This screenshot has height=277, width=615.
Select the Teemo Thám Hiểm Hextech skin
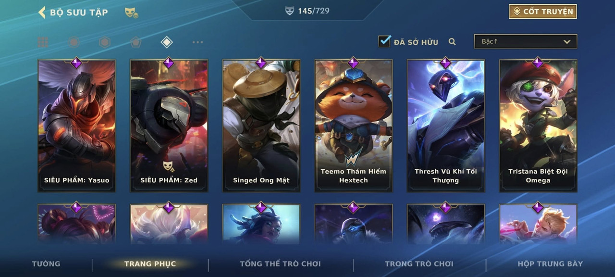pyautogui.click(x=354, y=126)
